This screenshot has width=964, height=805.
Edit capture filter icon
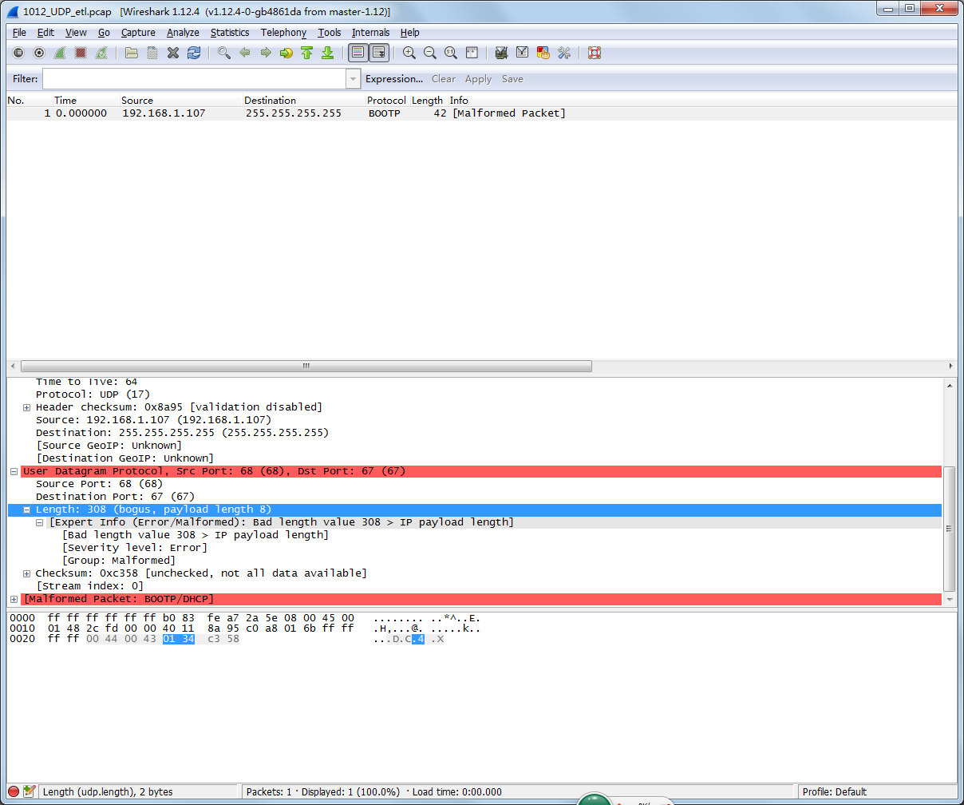[x=502, y=53]
